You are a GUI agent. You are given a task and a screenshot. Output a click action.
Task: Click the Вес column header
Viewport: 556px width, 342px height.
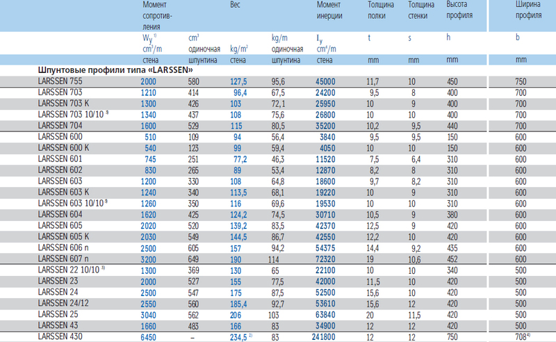235,5
